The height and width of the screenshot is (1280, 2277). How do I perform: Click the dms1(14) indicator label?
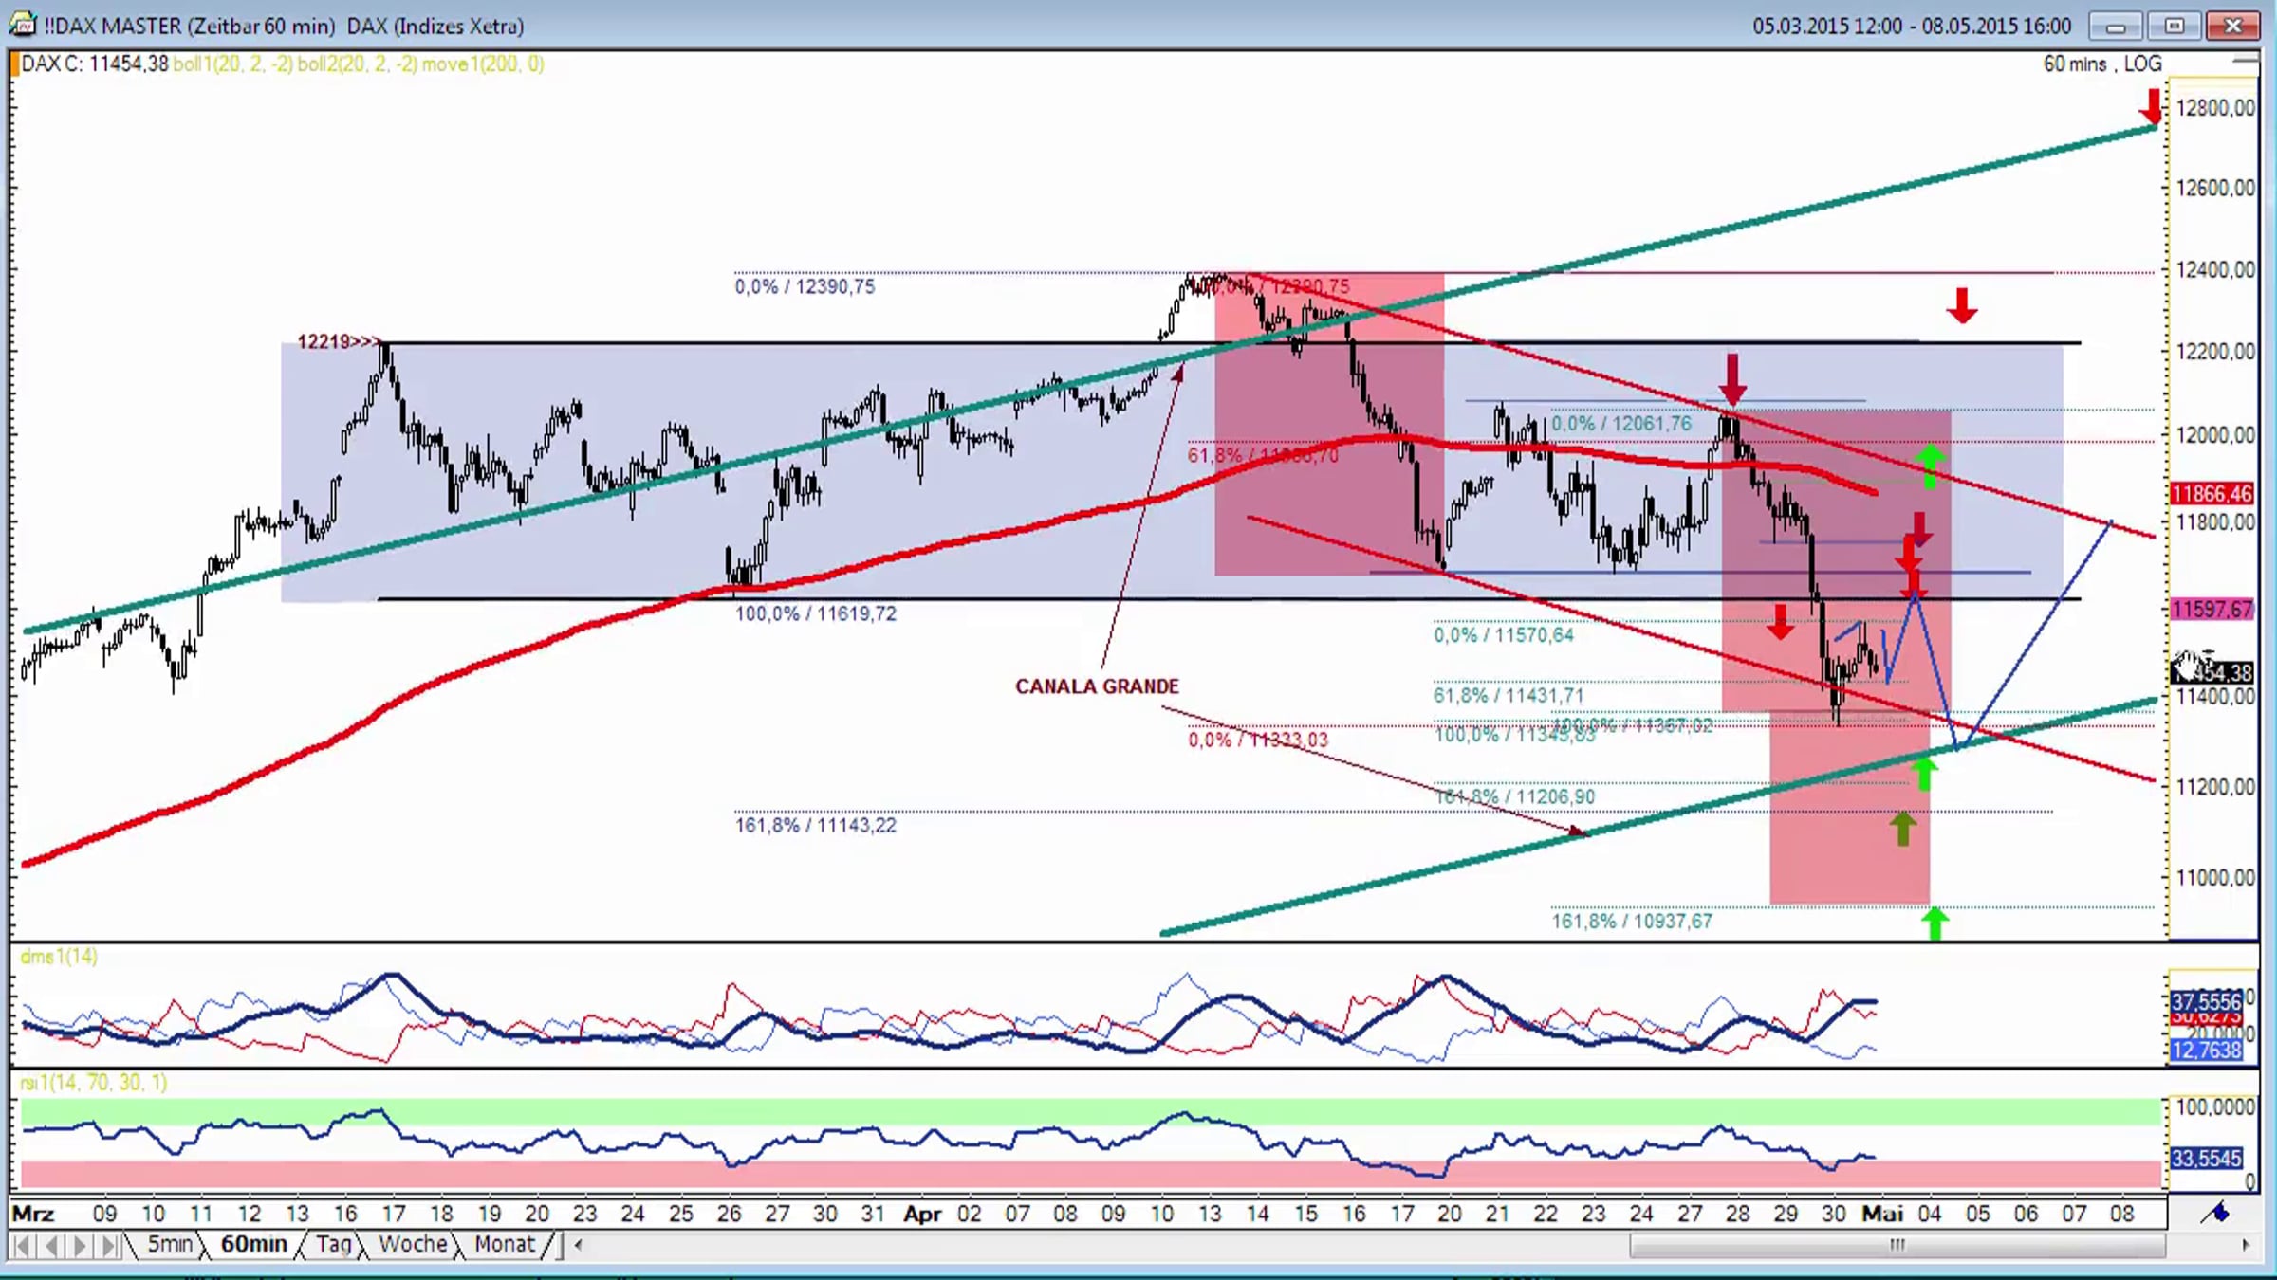pos(59,957)
